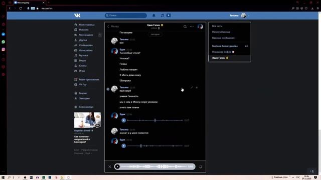Toggle the VPN badge in address bar
321x180 pixels.
33,8
